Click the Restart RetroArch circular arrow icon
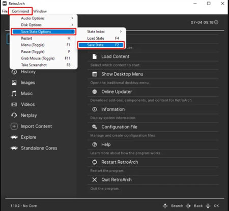229x211 pixels. tap(95, 162)
